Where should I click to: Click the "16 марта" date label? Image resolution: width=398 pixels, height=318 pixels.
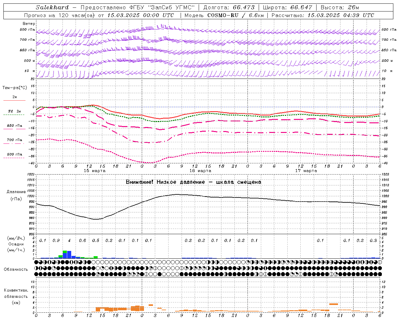[x=200, y=170]
